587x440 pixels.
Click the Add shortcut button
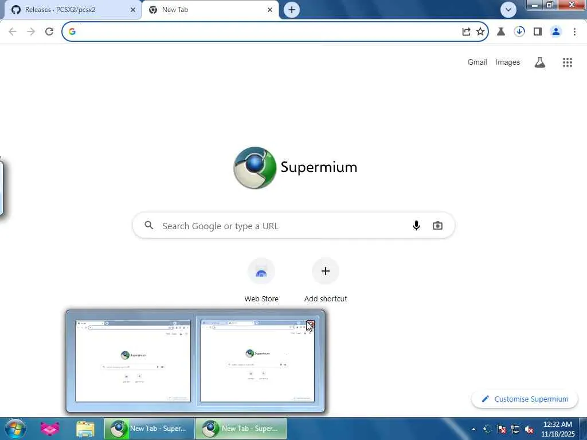326,280
